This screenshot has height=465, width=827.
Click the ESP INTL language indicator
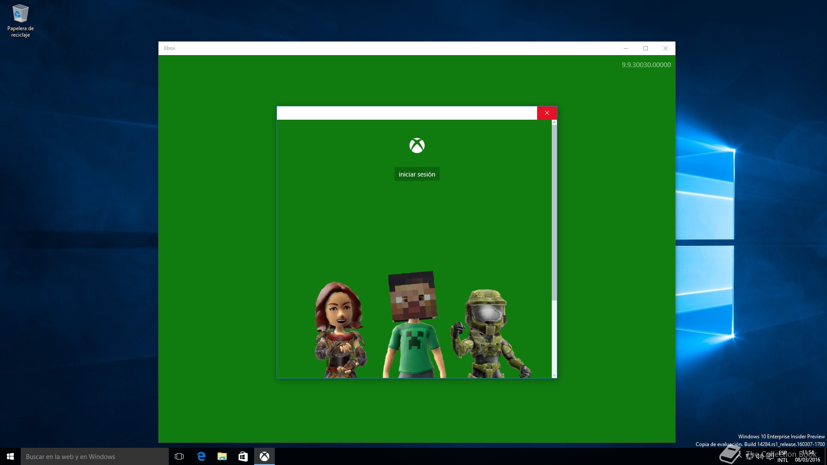(783, 456)
